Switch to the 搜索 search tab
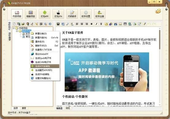170x119 pixels. tap(24, 108)
